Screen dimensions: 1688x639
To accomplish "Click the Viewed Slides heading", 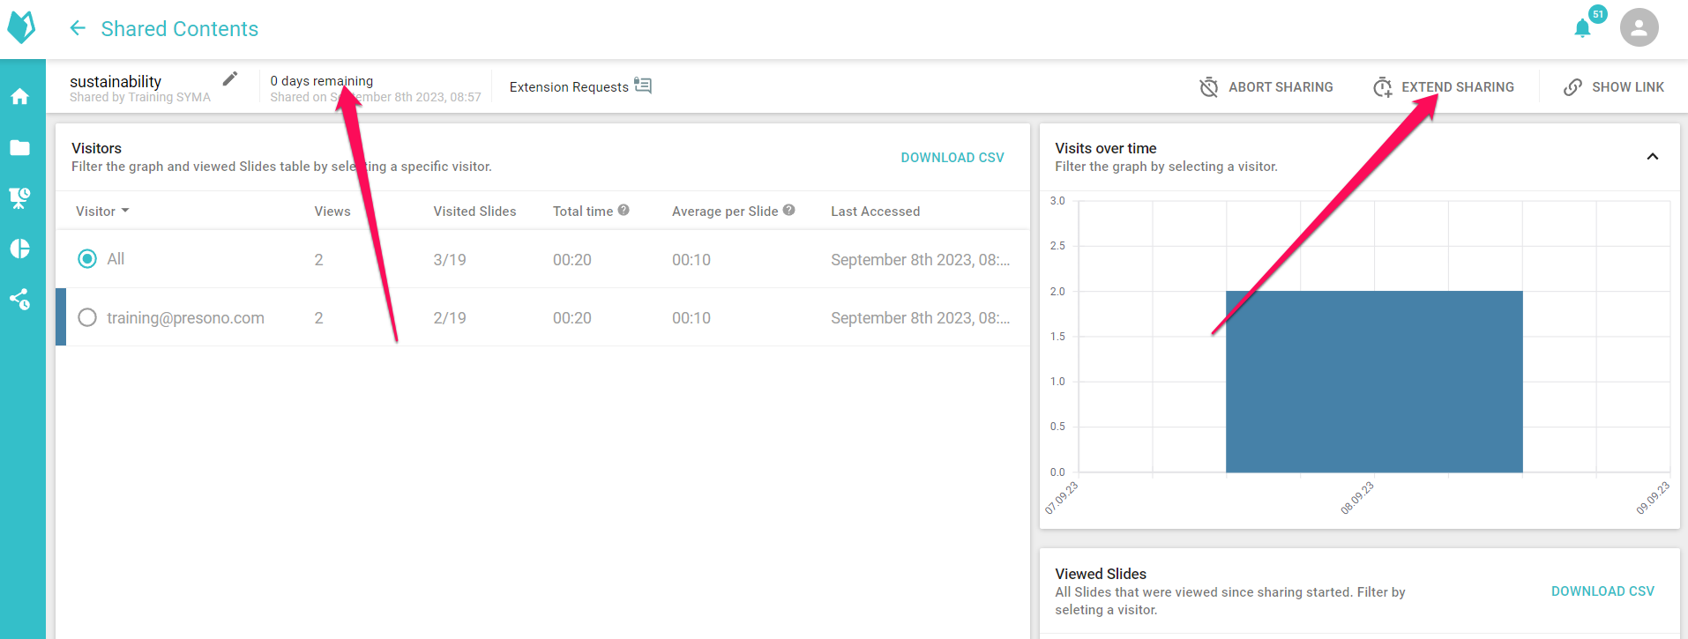I will click(x=1101, y=574).
